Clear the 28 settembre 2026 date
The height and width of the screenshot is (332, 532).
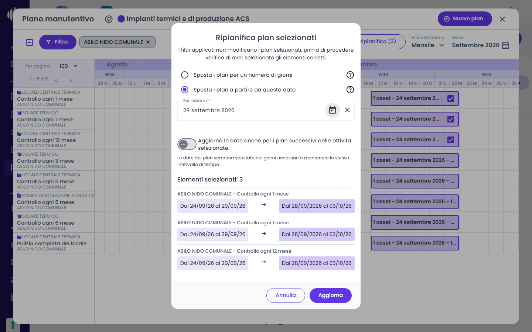coord(347,110)
